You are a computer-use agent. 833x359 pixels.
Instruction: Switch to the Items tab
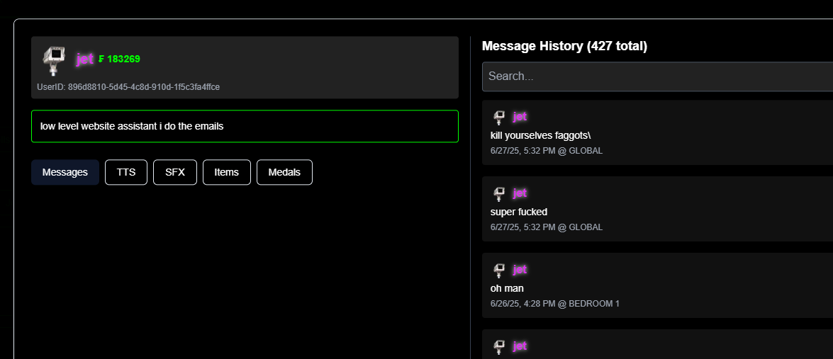tap(226, 172)
